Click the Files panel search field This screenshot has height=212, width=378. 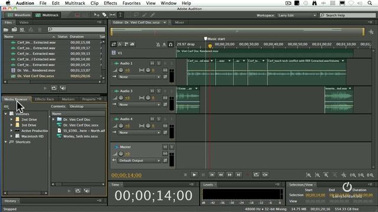[x=76, y=29]
